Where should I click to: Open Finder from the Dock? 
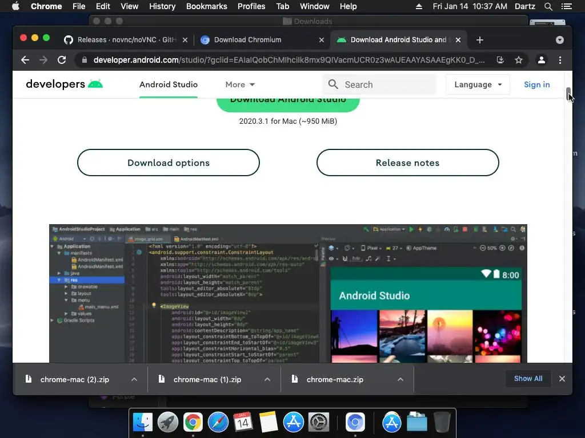(x=143, y=423)
